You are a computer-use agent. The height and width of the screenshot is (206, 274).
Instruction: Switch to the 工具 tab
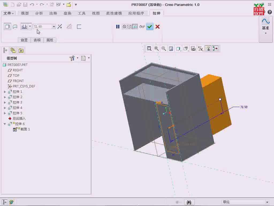[x=81, y=13]
